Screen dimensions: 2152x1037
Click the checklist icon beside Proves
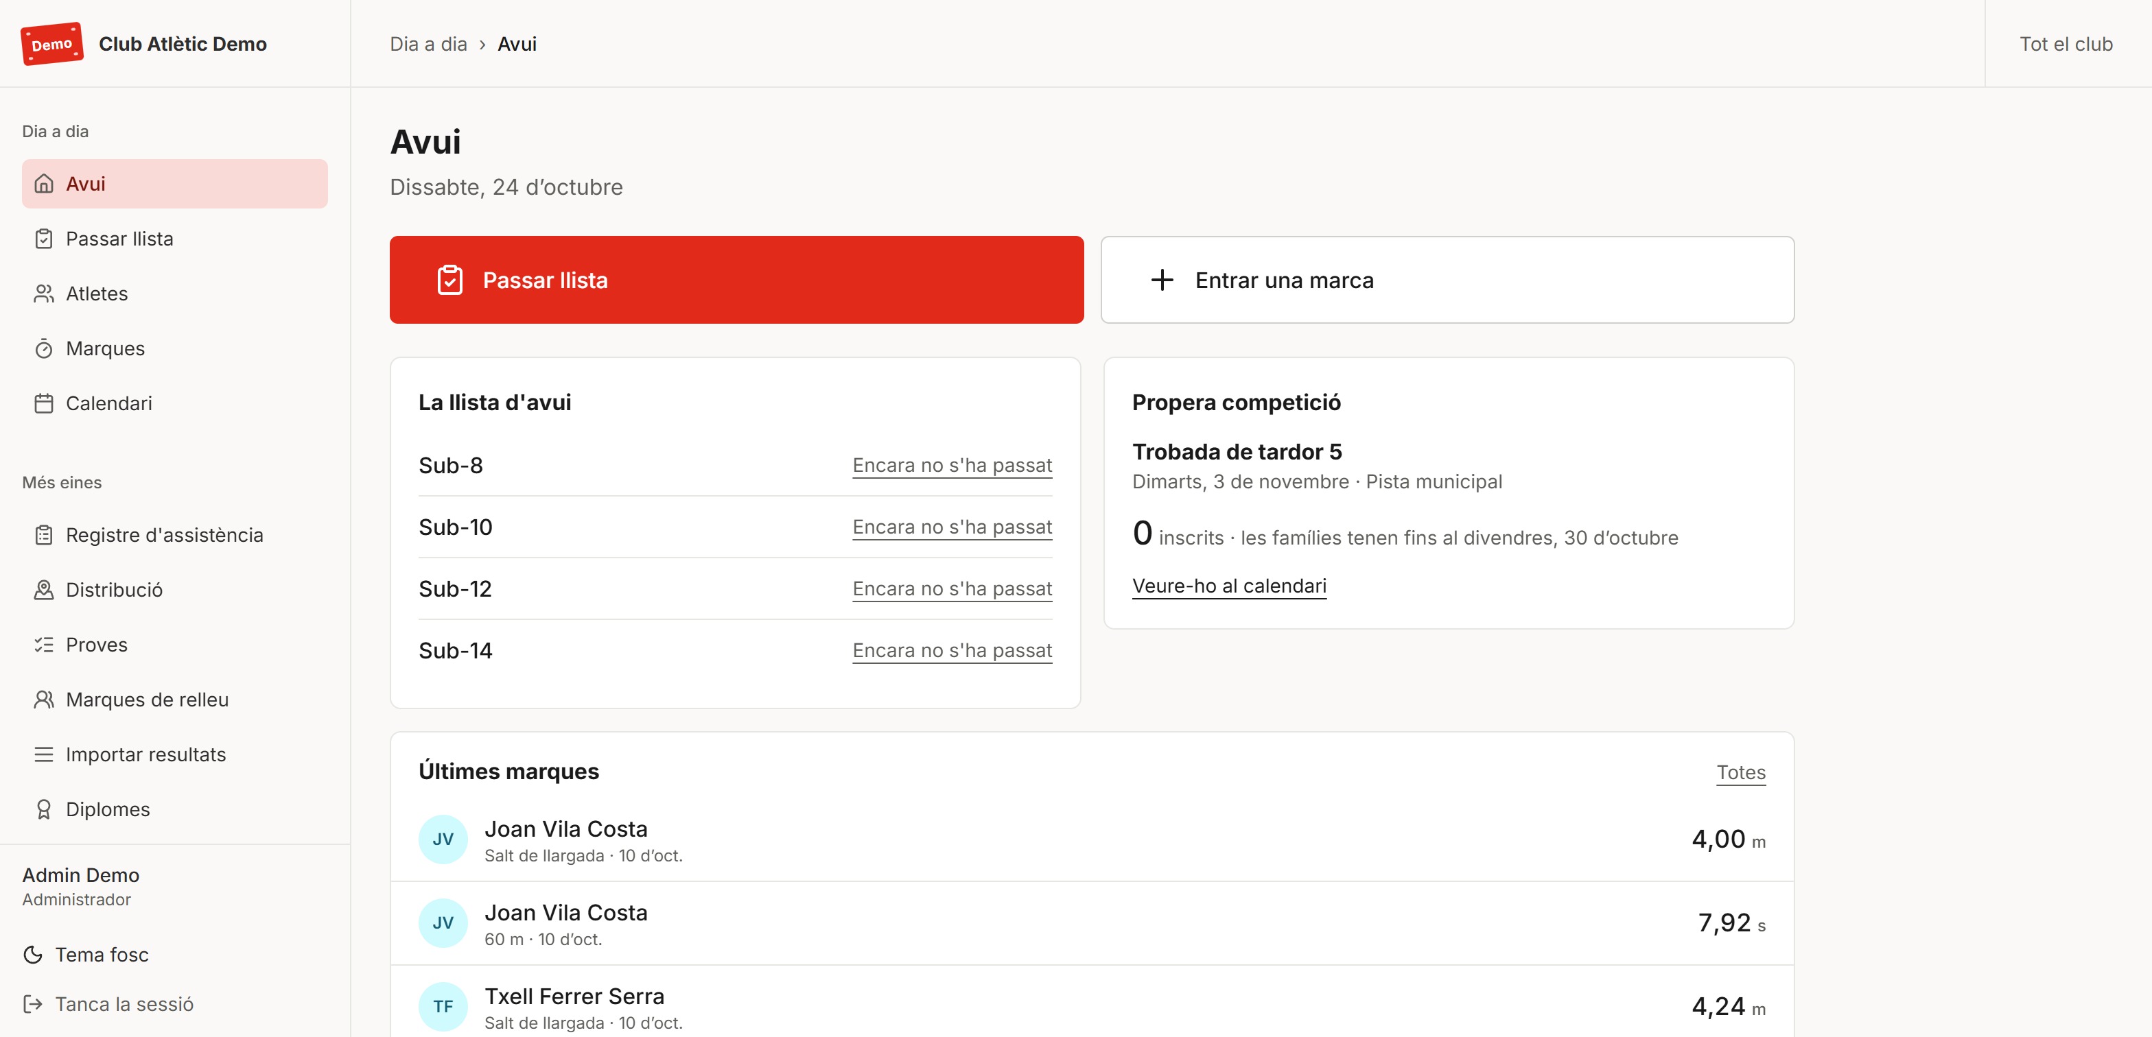click(43, 645)
